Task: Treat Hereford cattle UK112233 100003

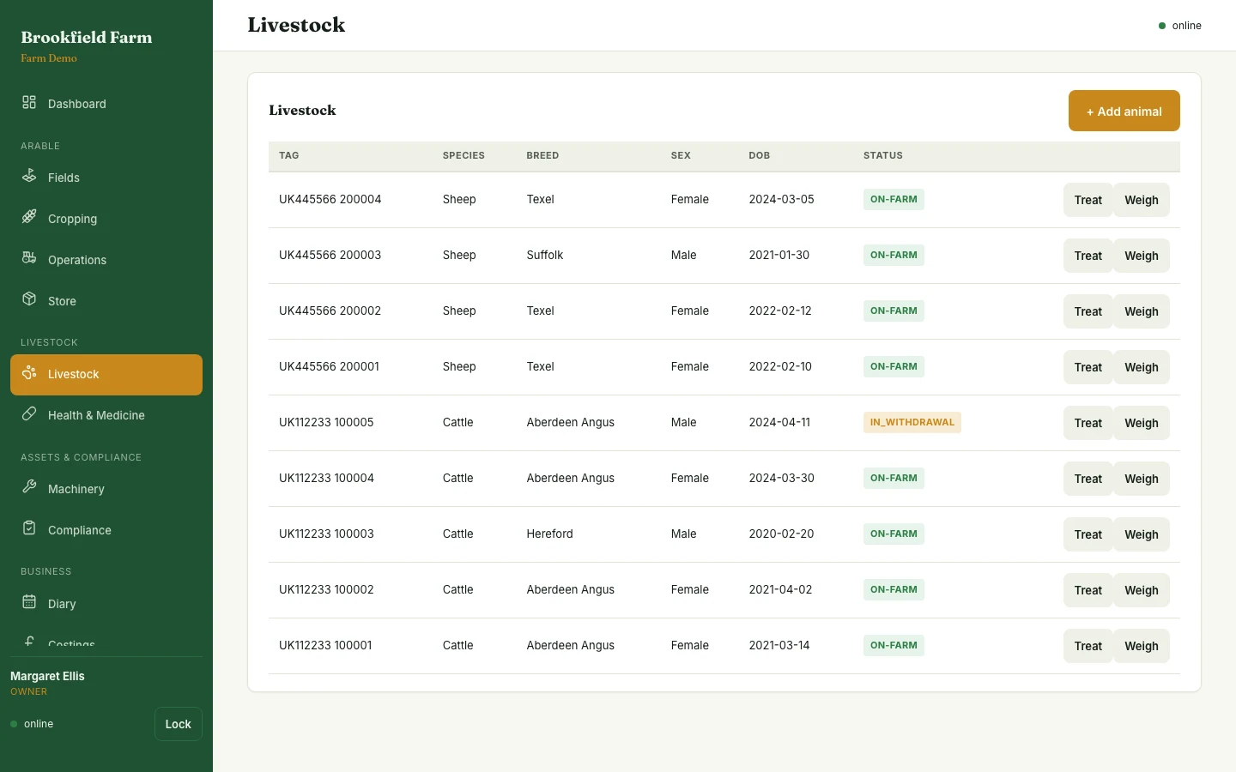Action: click(1088, 534)
